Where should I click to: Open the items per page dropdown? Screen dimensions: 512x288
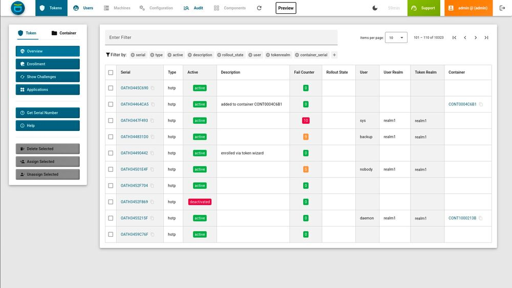tap(396, 37)
